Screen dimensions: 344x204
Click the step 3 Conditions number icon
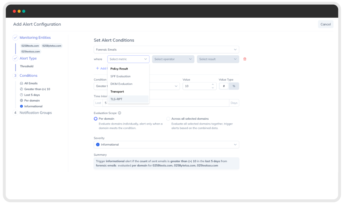15,75
